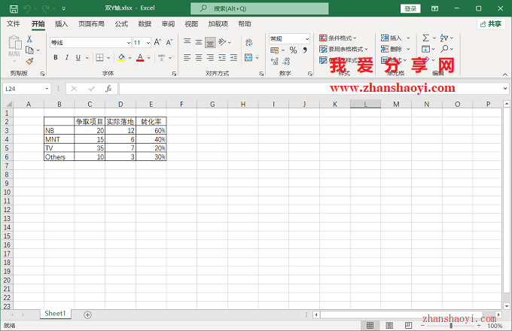The height and width of the screenshot is (331, 512).
Task: Toggle Italic formatting
Action: (67, 57)
